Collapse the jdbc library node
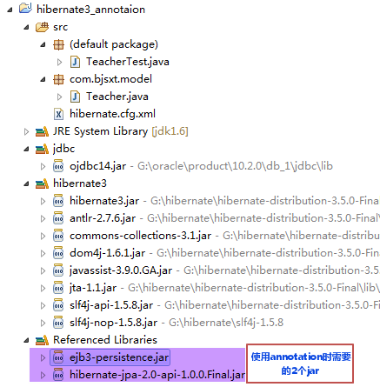The image size is (380, 387). click(27, 150)
